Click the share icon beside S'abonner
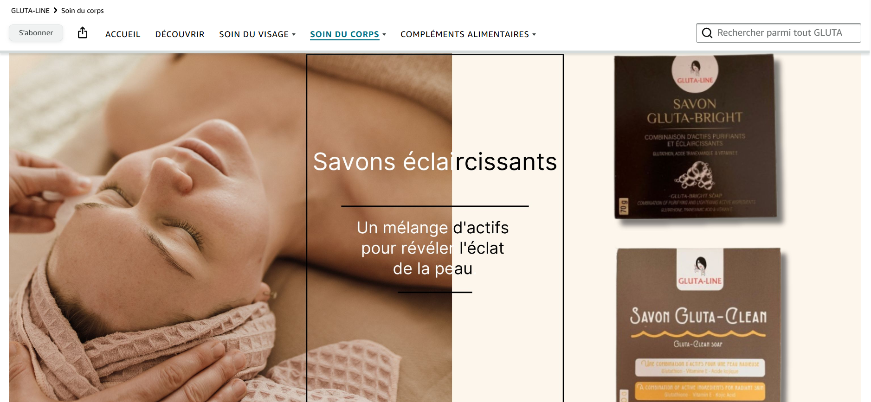871x402 pixels. 83,32
